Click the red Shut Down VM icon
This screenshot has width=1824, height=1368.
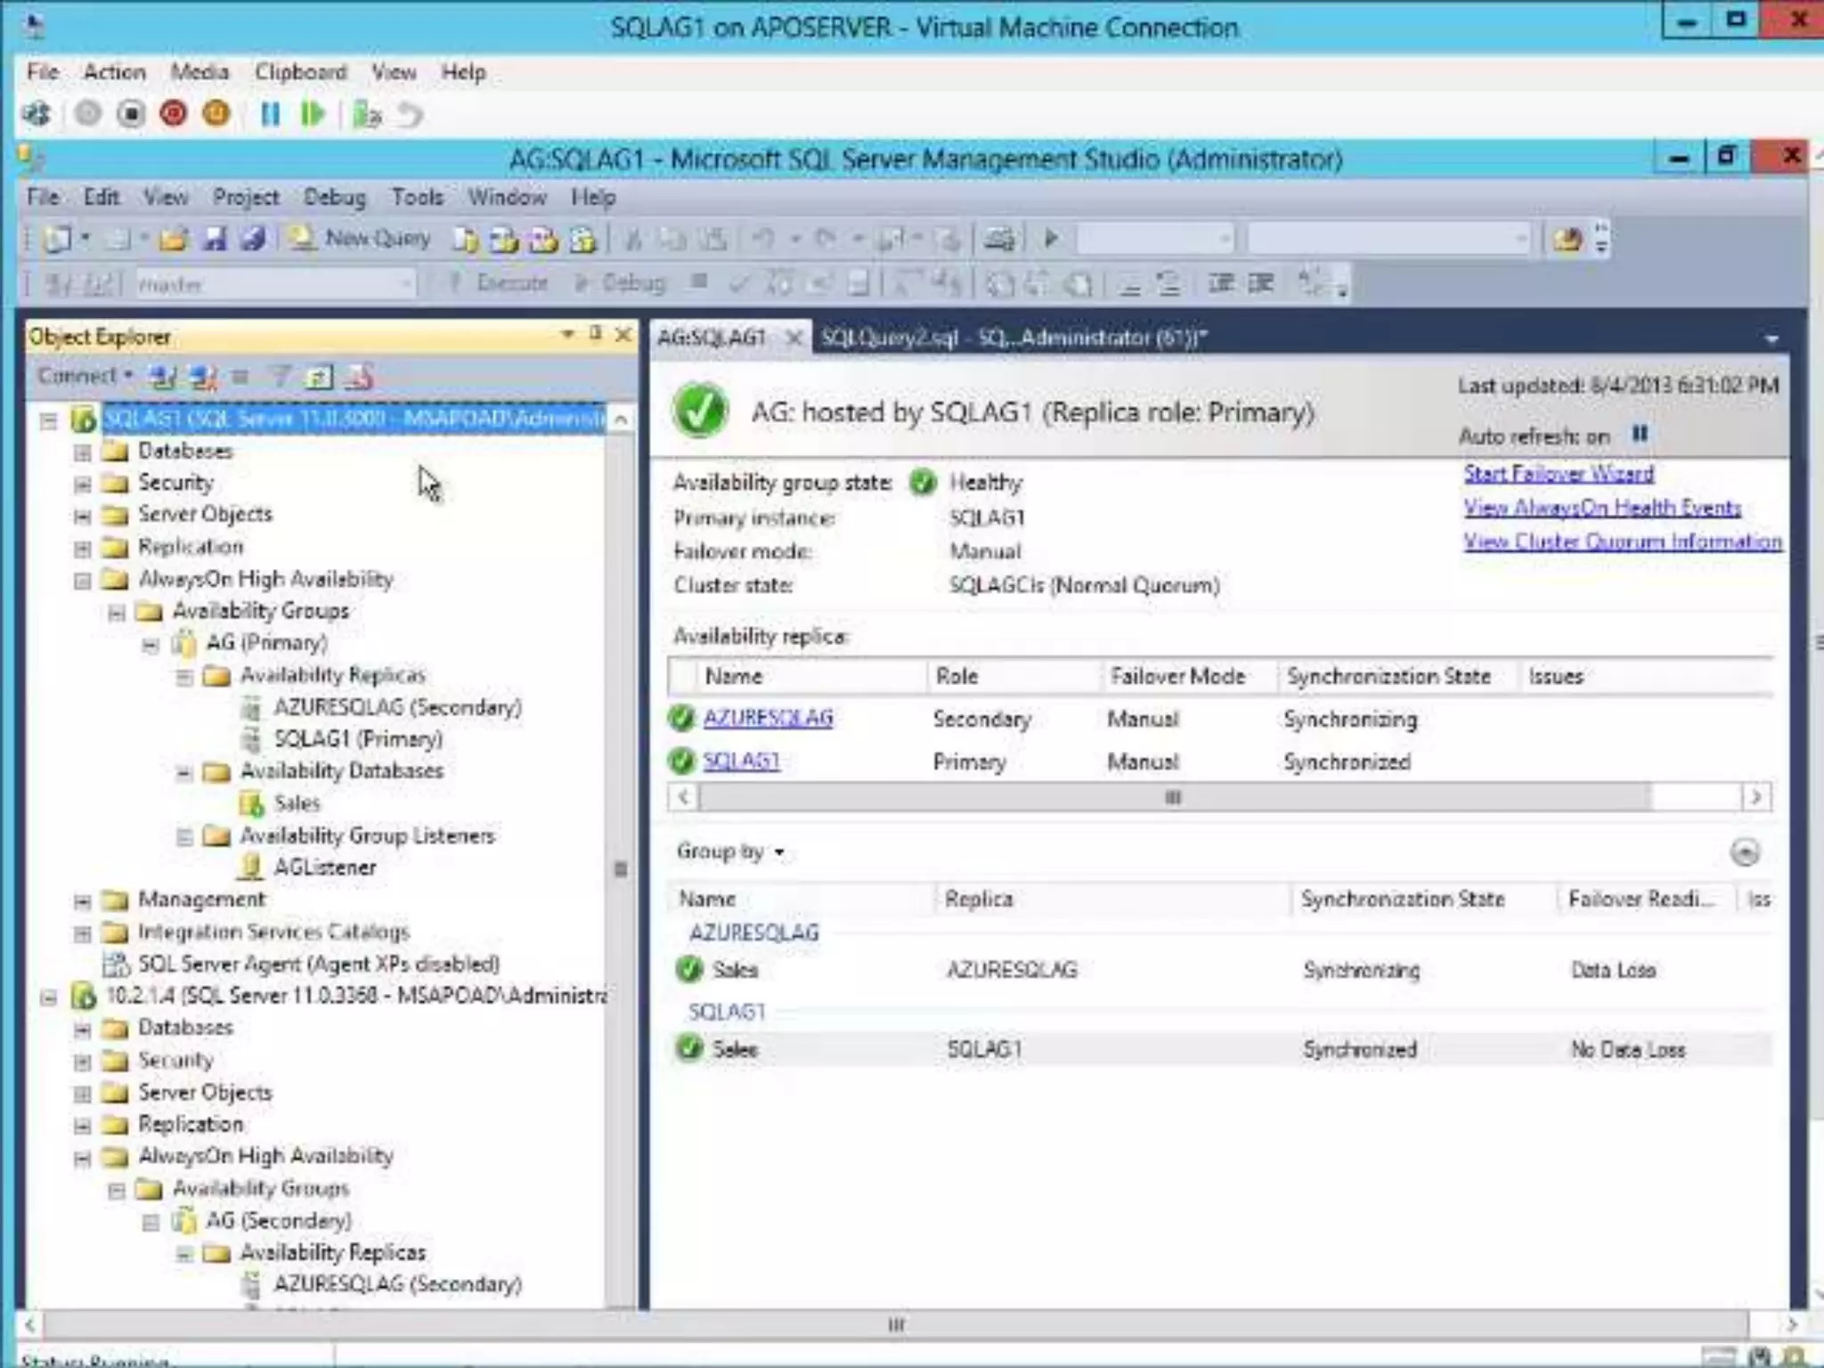click(x=174, y=114)
